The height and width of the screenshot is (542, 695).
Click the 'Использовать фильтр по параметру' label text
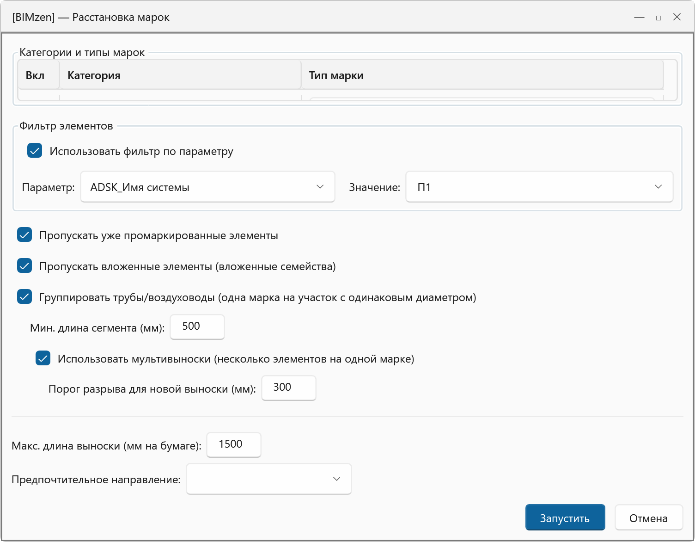[141, 152]
